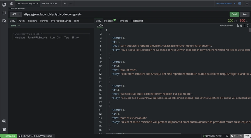Click the "qui est esse" title line
The height and width of the screenshot is (138, 251).
[x=124, y=70]
